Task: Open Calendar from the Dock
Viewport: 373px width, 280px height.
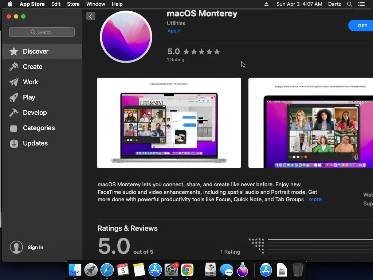Action: (123, 270)
